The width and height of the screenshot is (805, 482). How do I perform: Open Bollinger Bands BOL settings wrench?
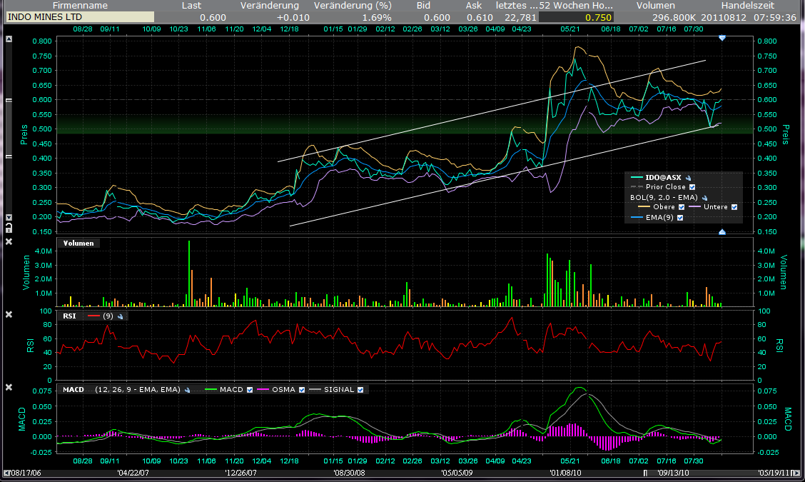click(x=705, y=197)
